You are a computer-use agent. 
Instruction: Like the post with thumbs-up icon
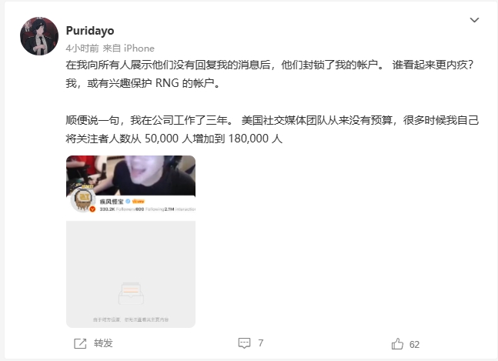(x=397, y=344)
